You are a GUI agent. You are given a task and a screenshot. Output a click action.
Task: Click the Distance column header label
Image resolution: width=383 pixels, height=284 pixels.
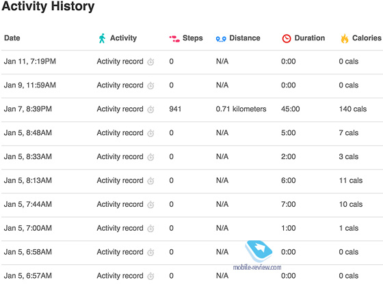(x=245, y=38)
